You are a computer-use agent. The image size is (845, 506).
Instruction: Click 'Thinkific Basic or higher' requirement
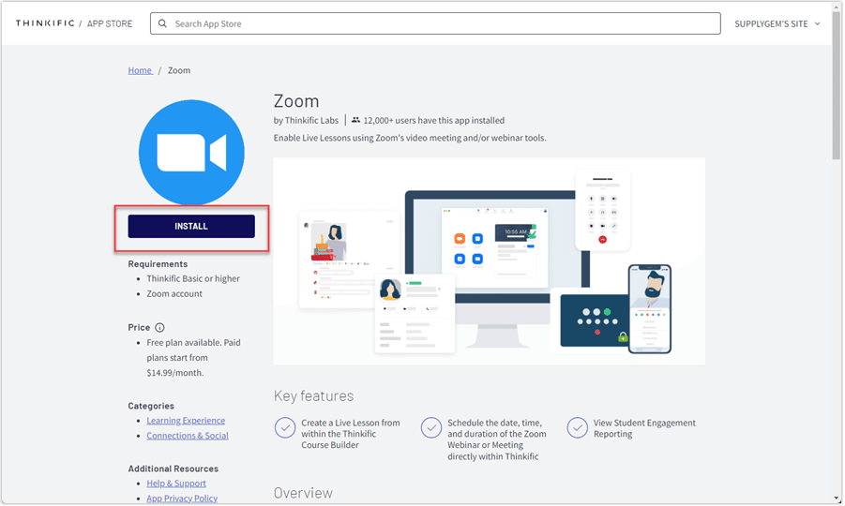point(193,278)
